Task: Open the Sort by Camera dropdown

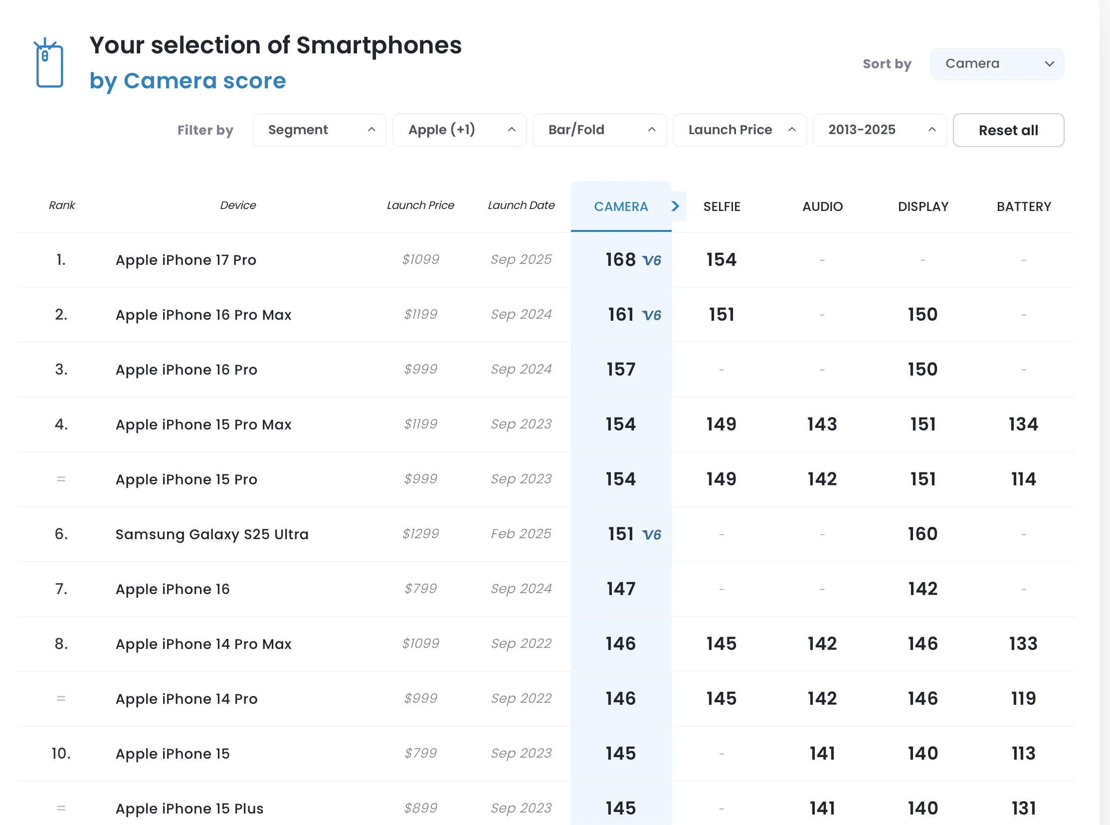Action: click(x=996, y=64)
